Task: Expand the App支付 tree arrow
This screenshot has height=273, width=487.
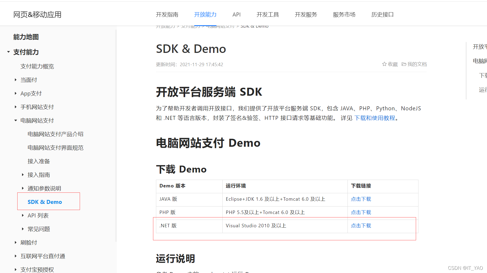Action: coord(16,93)
